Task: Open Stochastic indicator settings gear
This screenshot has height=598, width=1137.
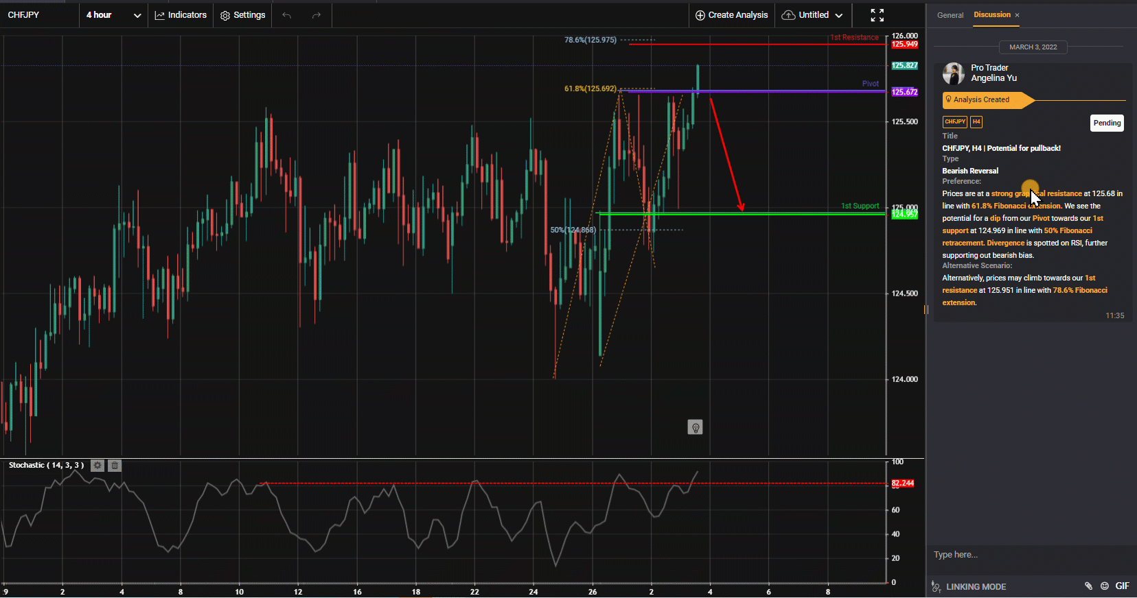Action: 97,466
